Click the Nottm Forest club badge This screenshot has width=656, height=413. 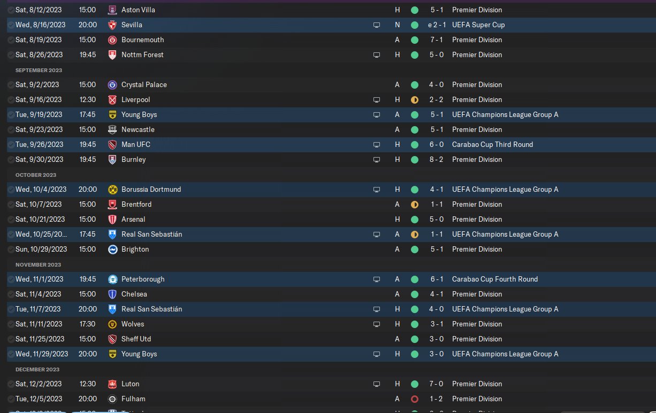[x=112, y=54]
